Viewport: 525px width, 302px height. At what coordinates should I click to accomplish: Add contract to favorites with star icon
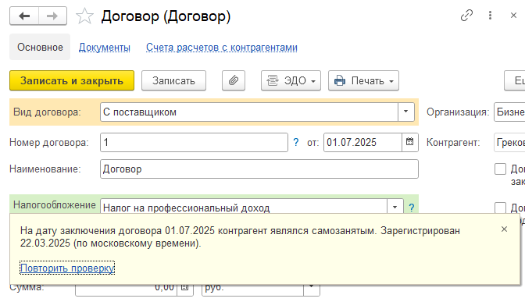tap(84, 16)
